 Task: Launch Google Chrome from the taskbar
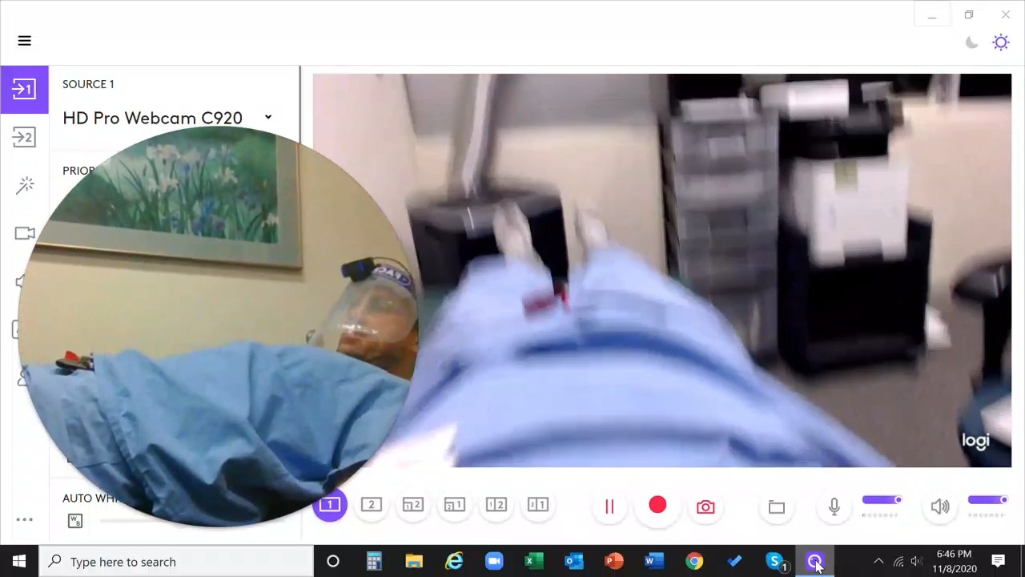pos(693,562)
